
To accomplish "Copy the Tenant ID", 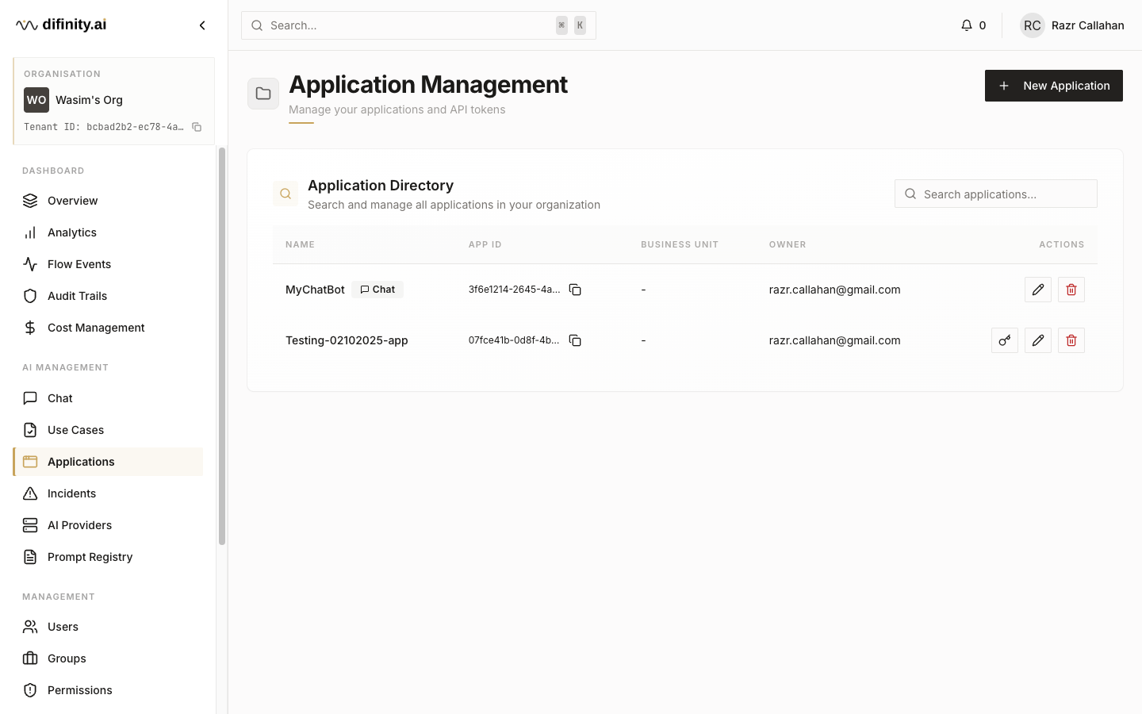I will coord(197,127).
